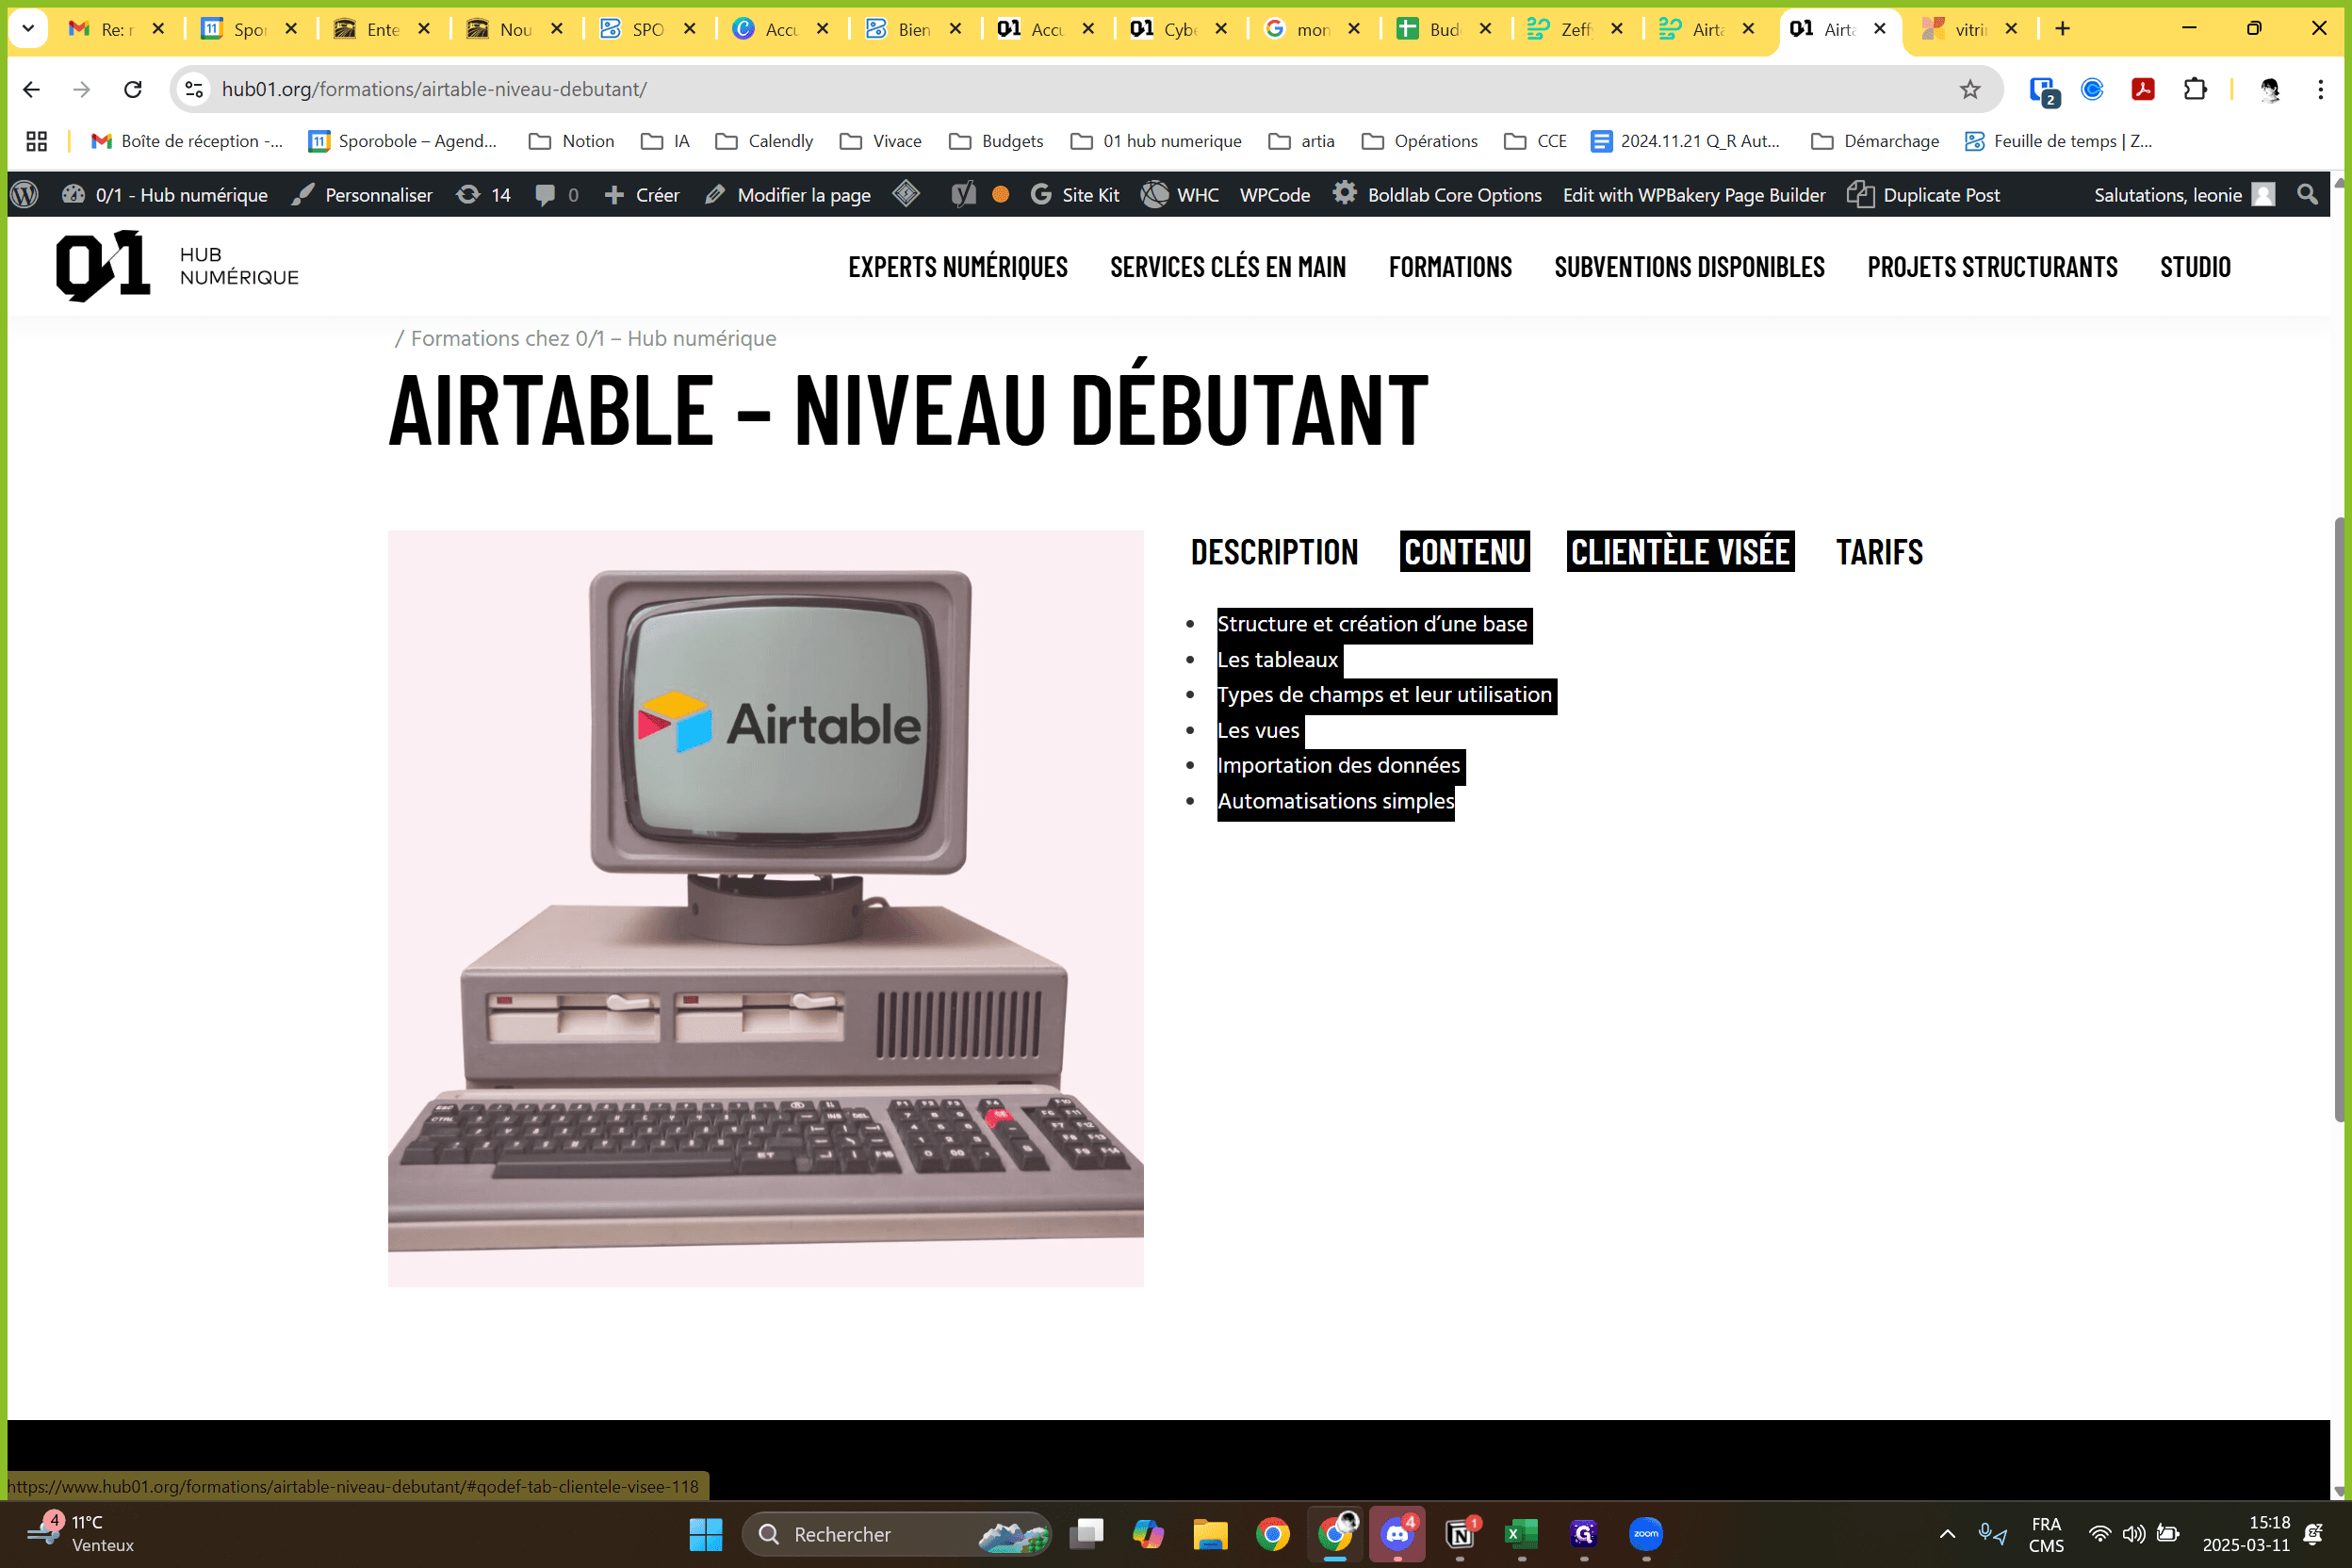Open the Windows Start menu
This screenshot has height=1568, width=2352.
click(x=706, y=1534)
